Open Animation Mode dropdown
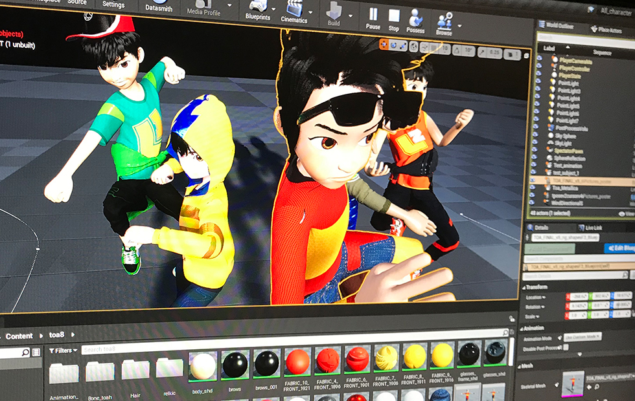 coord(583,336)
